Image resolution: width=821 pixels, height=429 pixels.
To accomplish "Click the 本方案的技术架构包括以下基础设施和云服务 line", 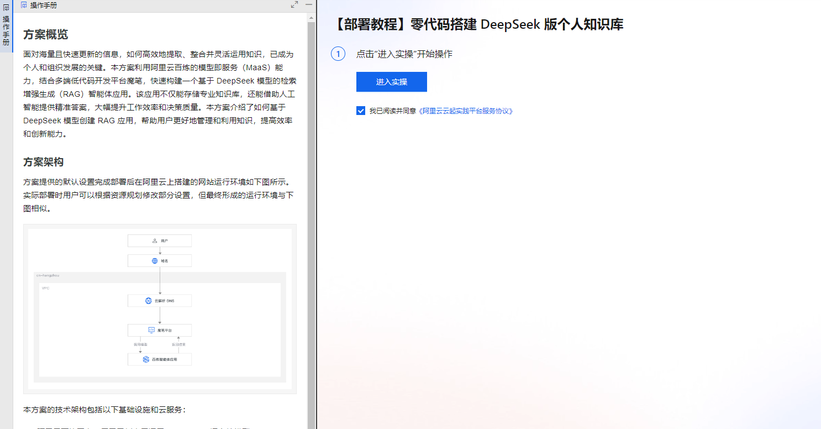I will (105, 410).
